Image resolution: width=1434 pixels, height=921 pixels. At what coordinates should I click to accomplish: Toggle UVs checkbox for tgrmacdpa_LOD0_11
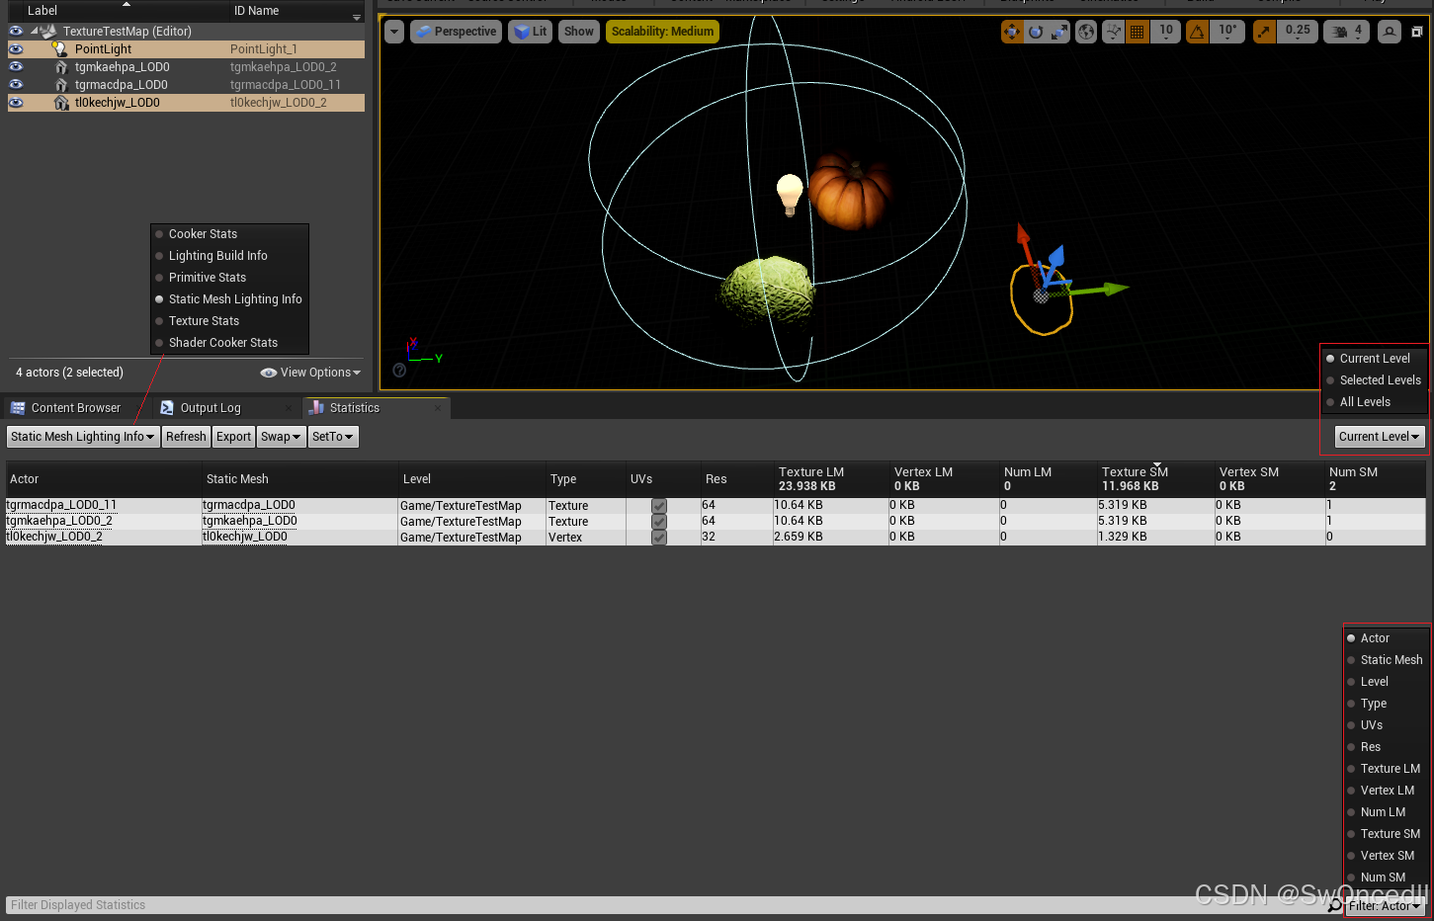[x=659, y=506]
